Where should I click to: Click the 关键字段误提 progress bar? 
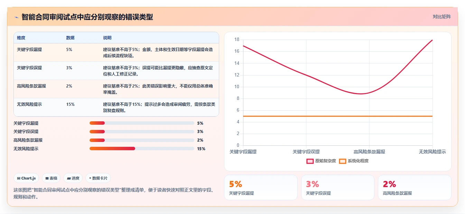(x=142, y=132)
